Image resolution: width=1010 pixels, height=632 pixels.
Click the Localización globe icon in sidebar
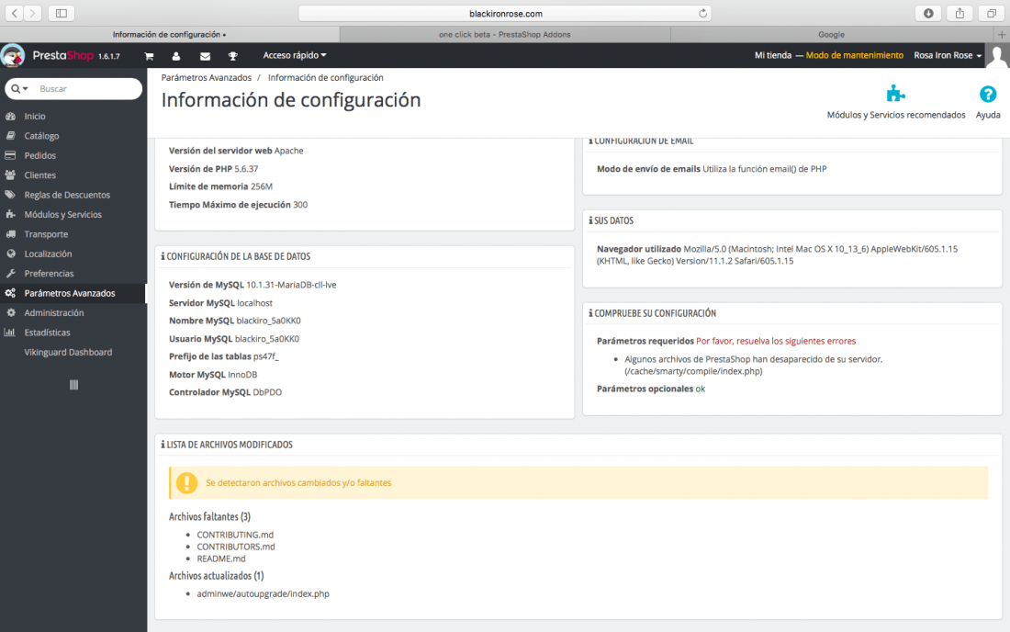(x=10, y=254)
